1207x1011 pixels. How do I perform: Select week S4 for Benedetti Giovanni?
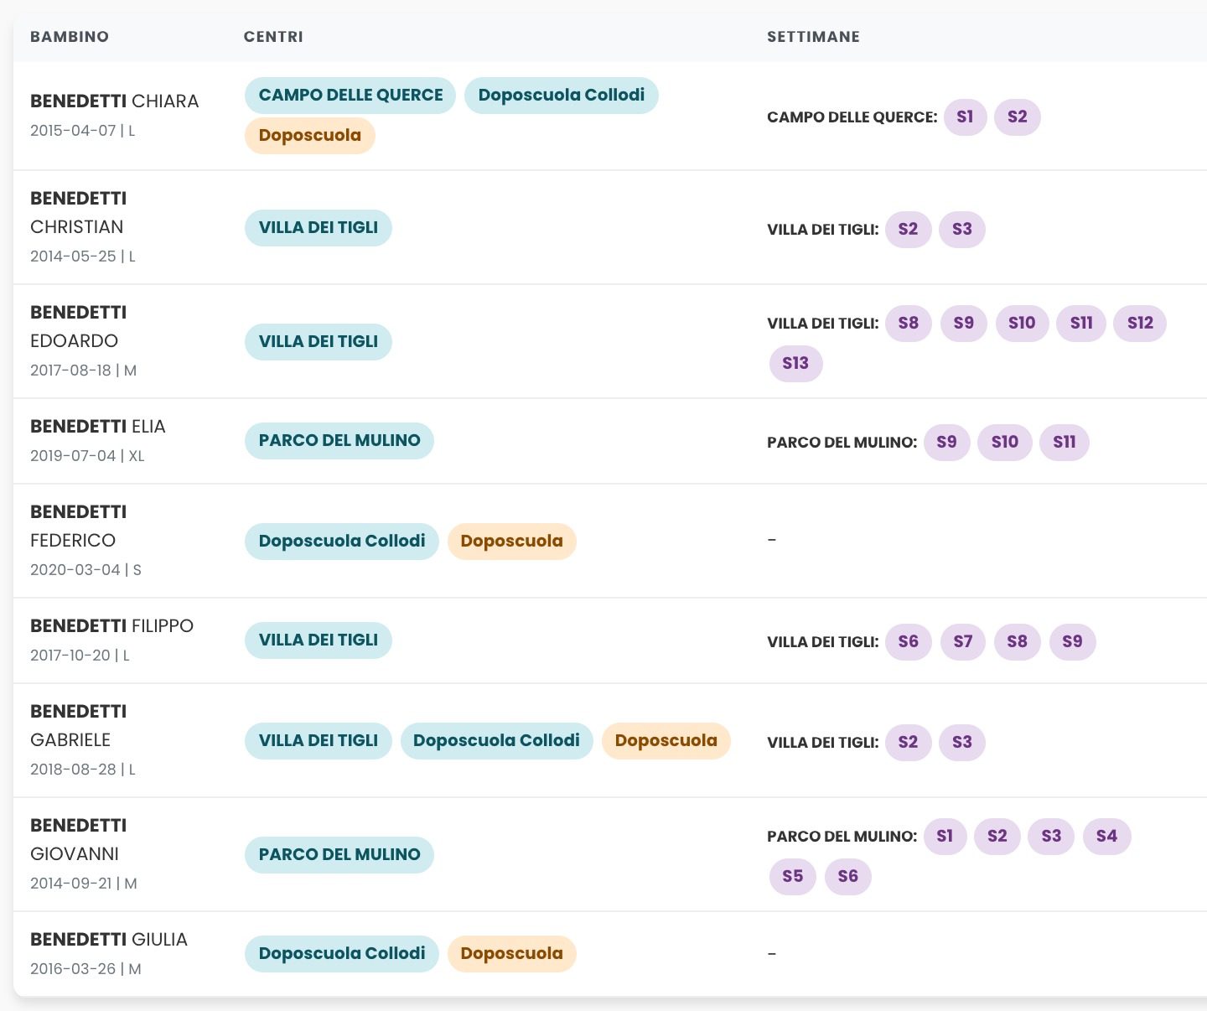(x=1107, y=837)
